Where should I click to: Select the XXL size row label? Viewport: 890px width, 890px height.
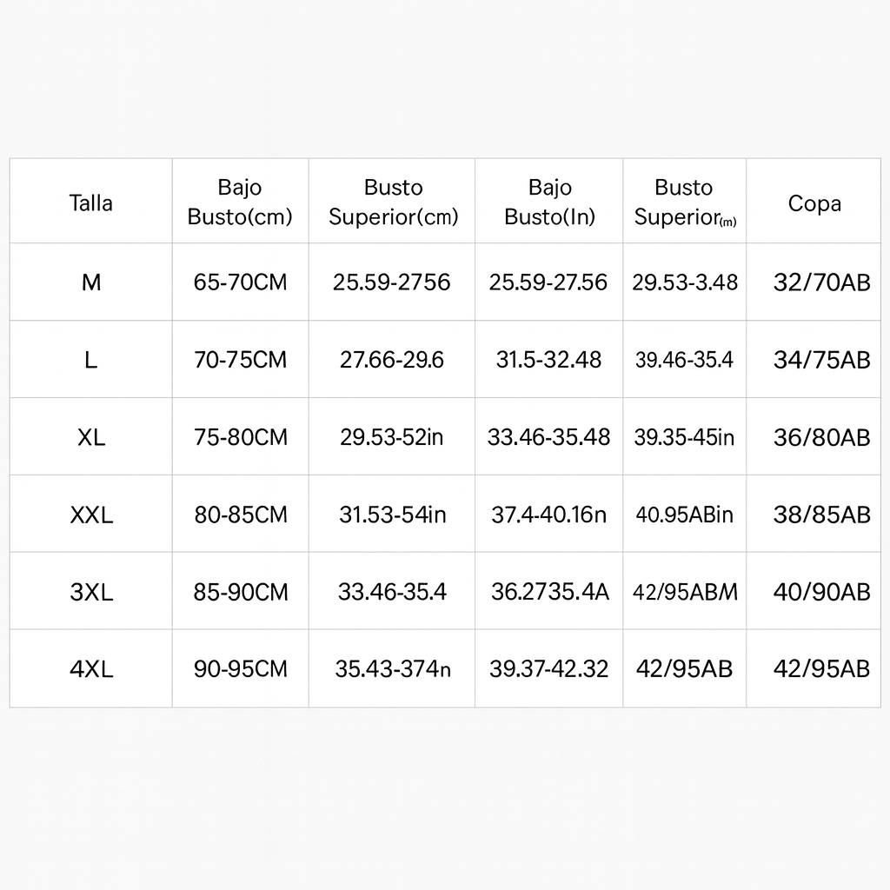click(91, 515)
